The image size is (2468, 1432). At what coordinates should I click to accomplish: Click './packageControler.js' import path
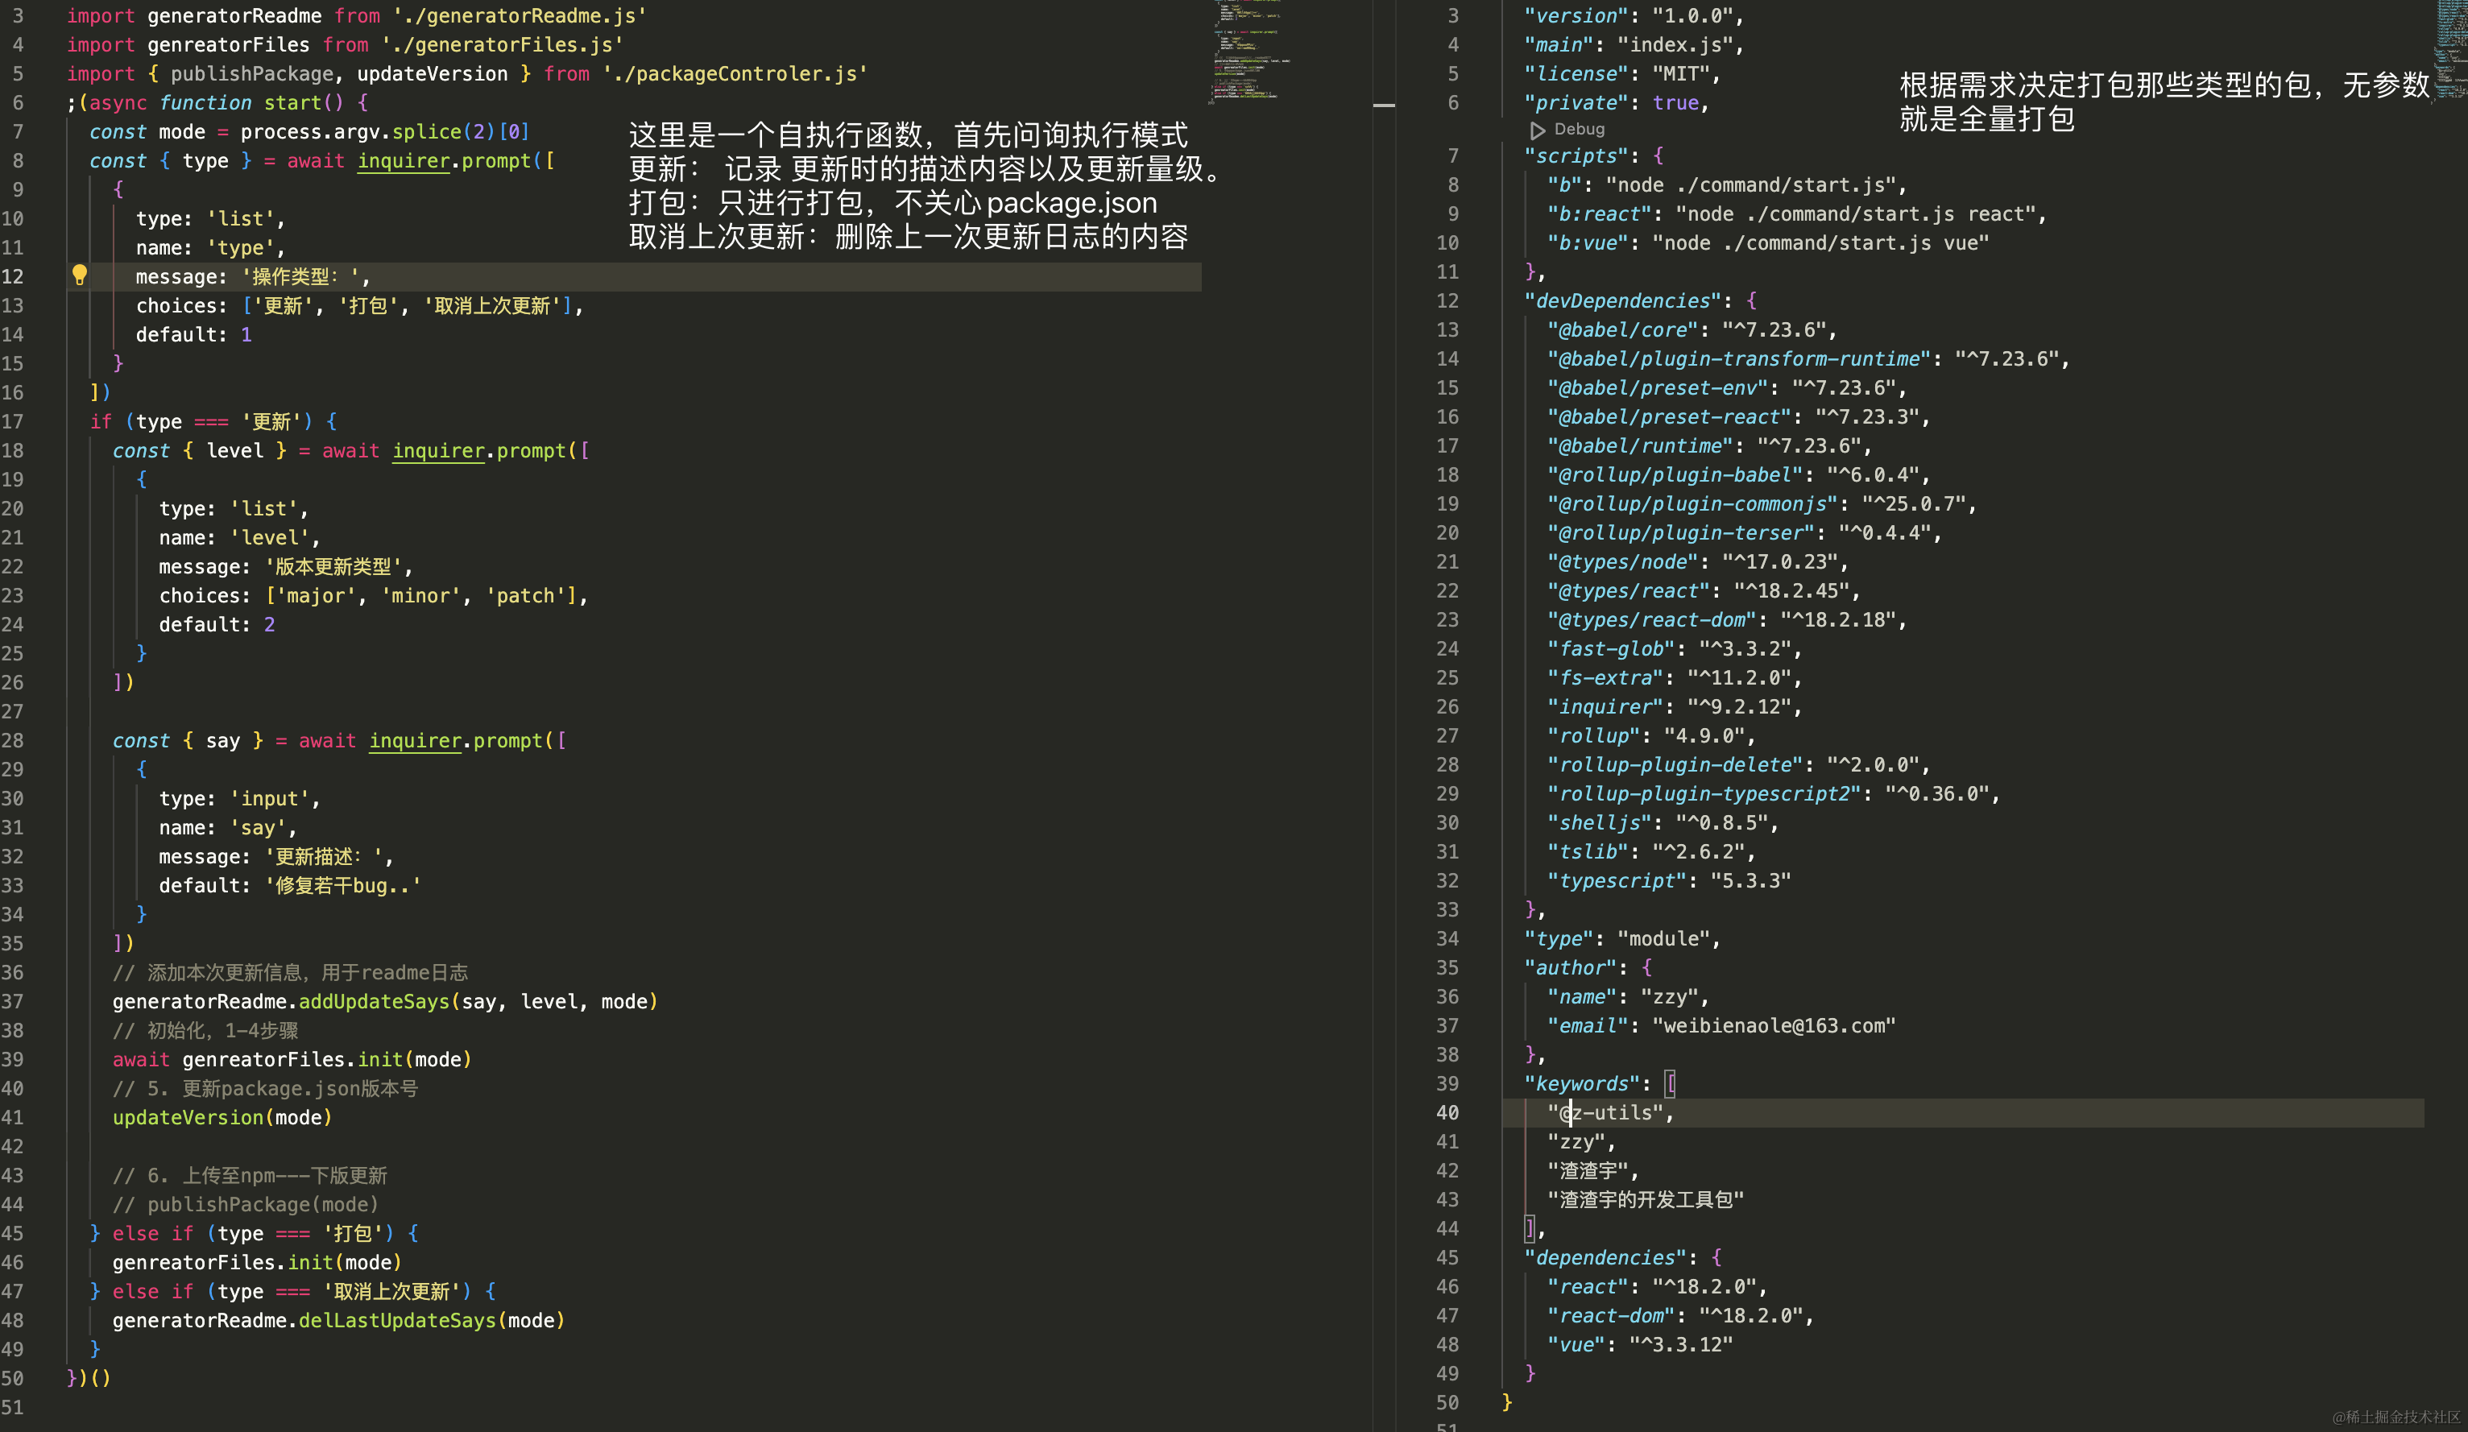(735, 73)
